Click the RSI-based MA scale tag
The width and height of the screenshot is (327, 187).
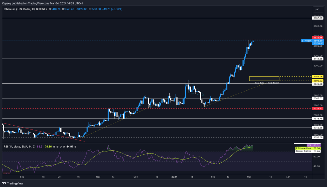303,148
